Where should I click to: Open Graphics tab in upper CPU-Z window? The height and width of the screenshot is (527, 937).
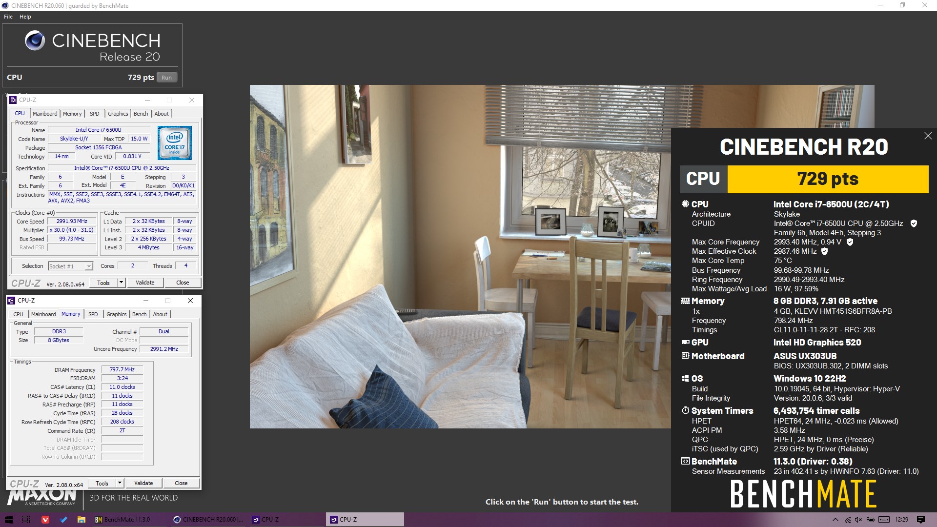(118, 114)
